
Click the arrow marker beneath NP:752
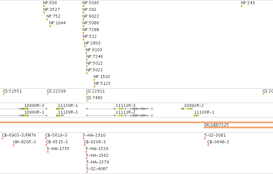(47, 20)
